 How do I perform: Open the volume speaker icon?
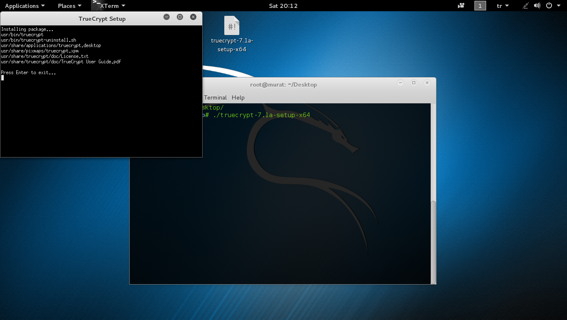537,6
